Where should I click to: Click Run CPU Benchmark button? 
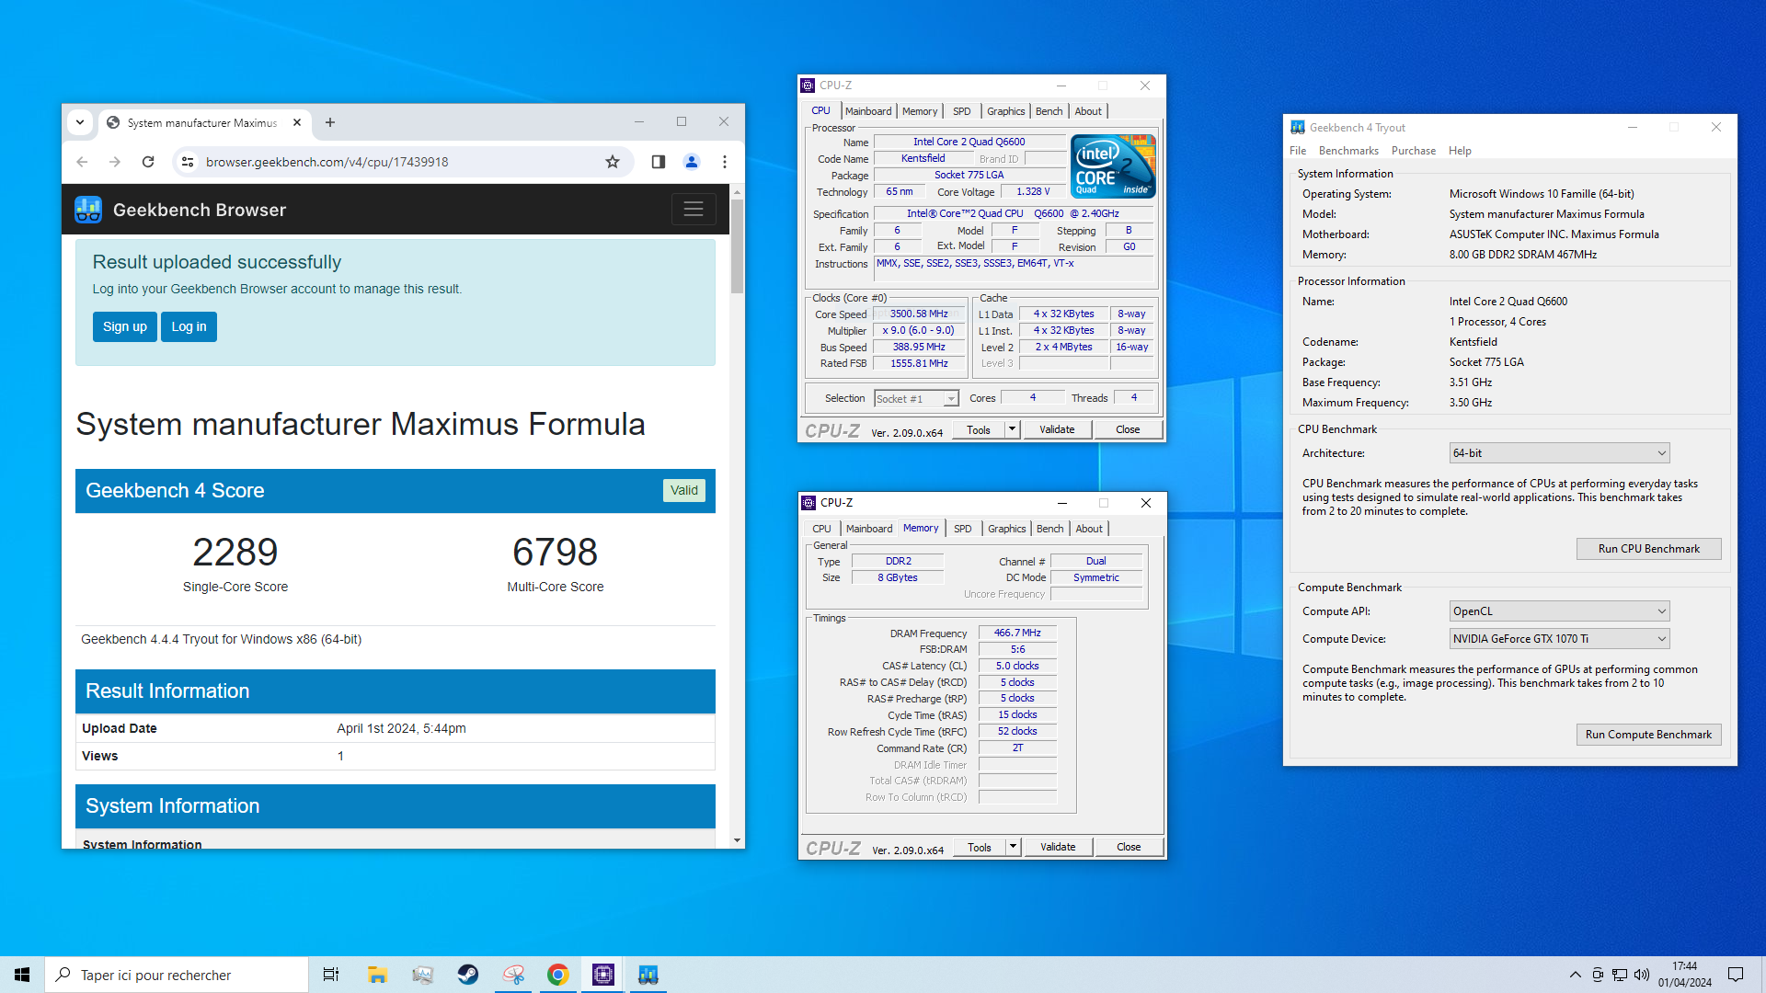(1648, 549)
